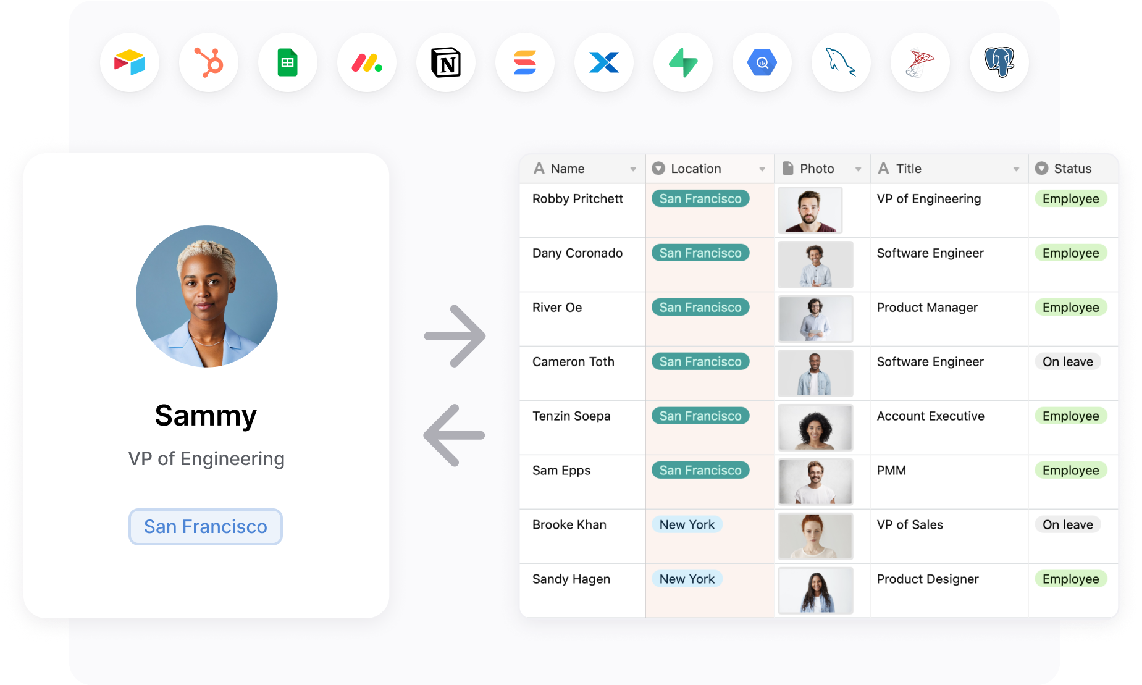This screenshot has width=1142, height=685.
Task: Click the Supabase integration icon
Action: click(x=683, y=62)
